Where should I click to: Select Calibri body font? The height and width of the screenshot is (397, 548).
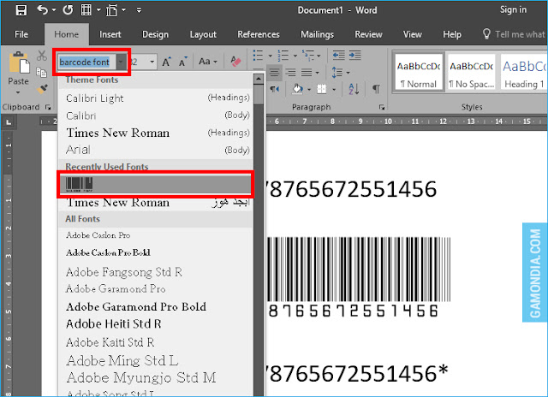156,116
